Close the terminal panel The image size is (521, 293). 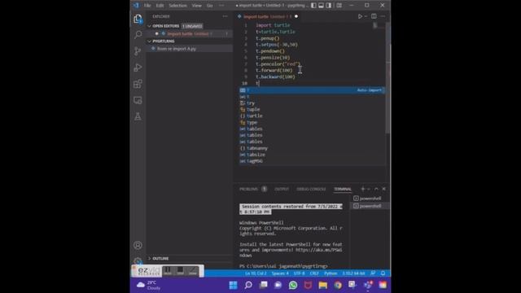tap(383, 189)
